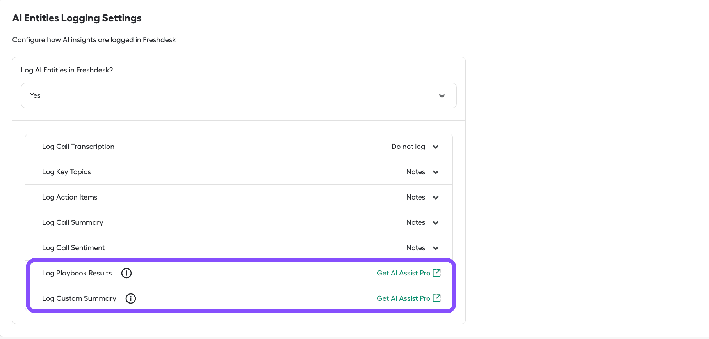Click the Log Call Sentiment label
The height and width of the screenshot is (339, 709).
point(73,248)
